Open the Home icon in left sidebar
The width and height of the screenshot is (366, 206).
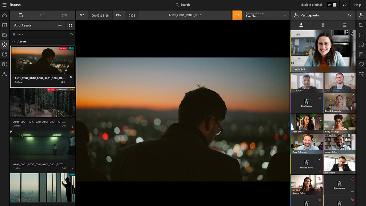click(4, 15)
